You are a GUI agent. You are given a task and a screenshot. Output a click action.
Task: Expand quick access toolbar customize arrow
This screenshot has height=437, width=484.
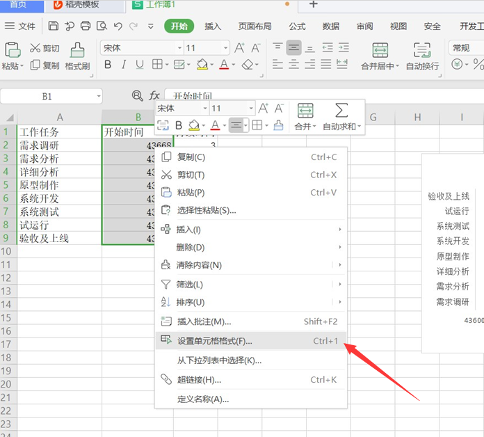coord(151,26)
